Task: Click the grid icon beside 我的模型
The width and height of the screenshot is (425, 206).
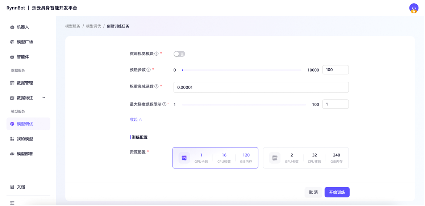Action: pos(12,139)
